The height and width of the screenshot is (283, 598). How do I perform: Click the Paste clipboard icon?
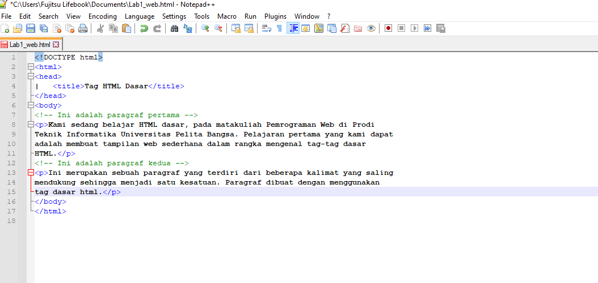tap(126, 28)
